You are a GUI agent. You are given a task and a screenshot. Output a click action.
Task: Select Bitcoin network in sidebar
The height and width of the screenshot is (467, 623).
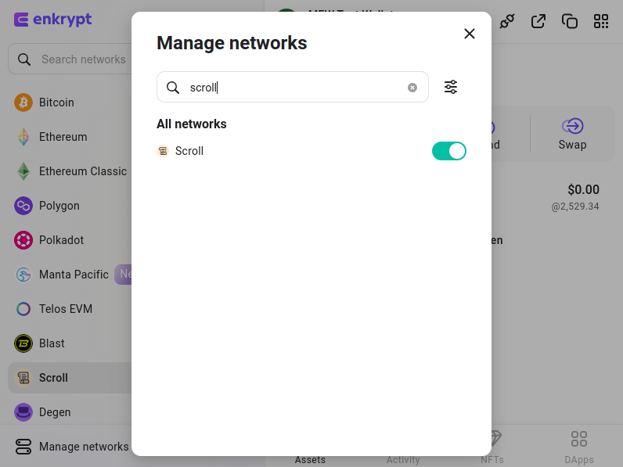click(70, 102)
